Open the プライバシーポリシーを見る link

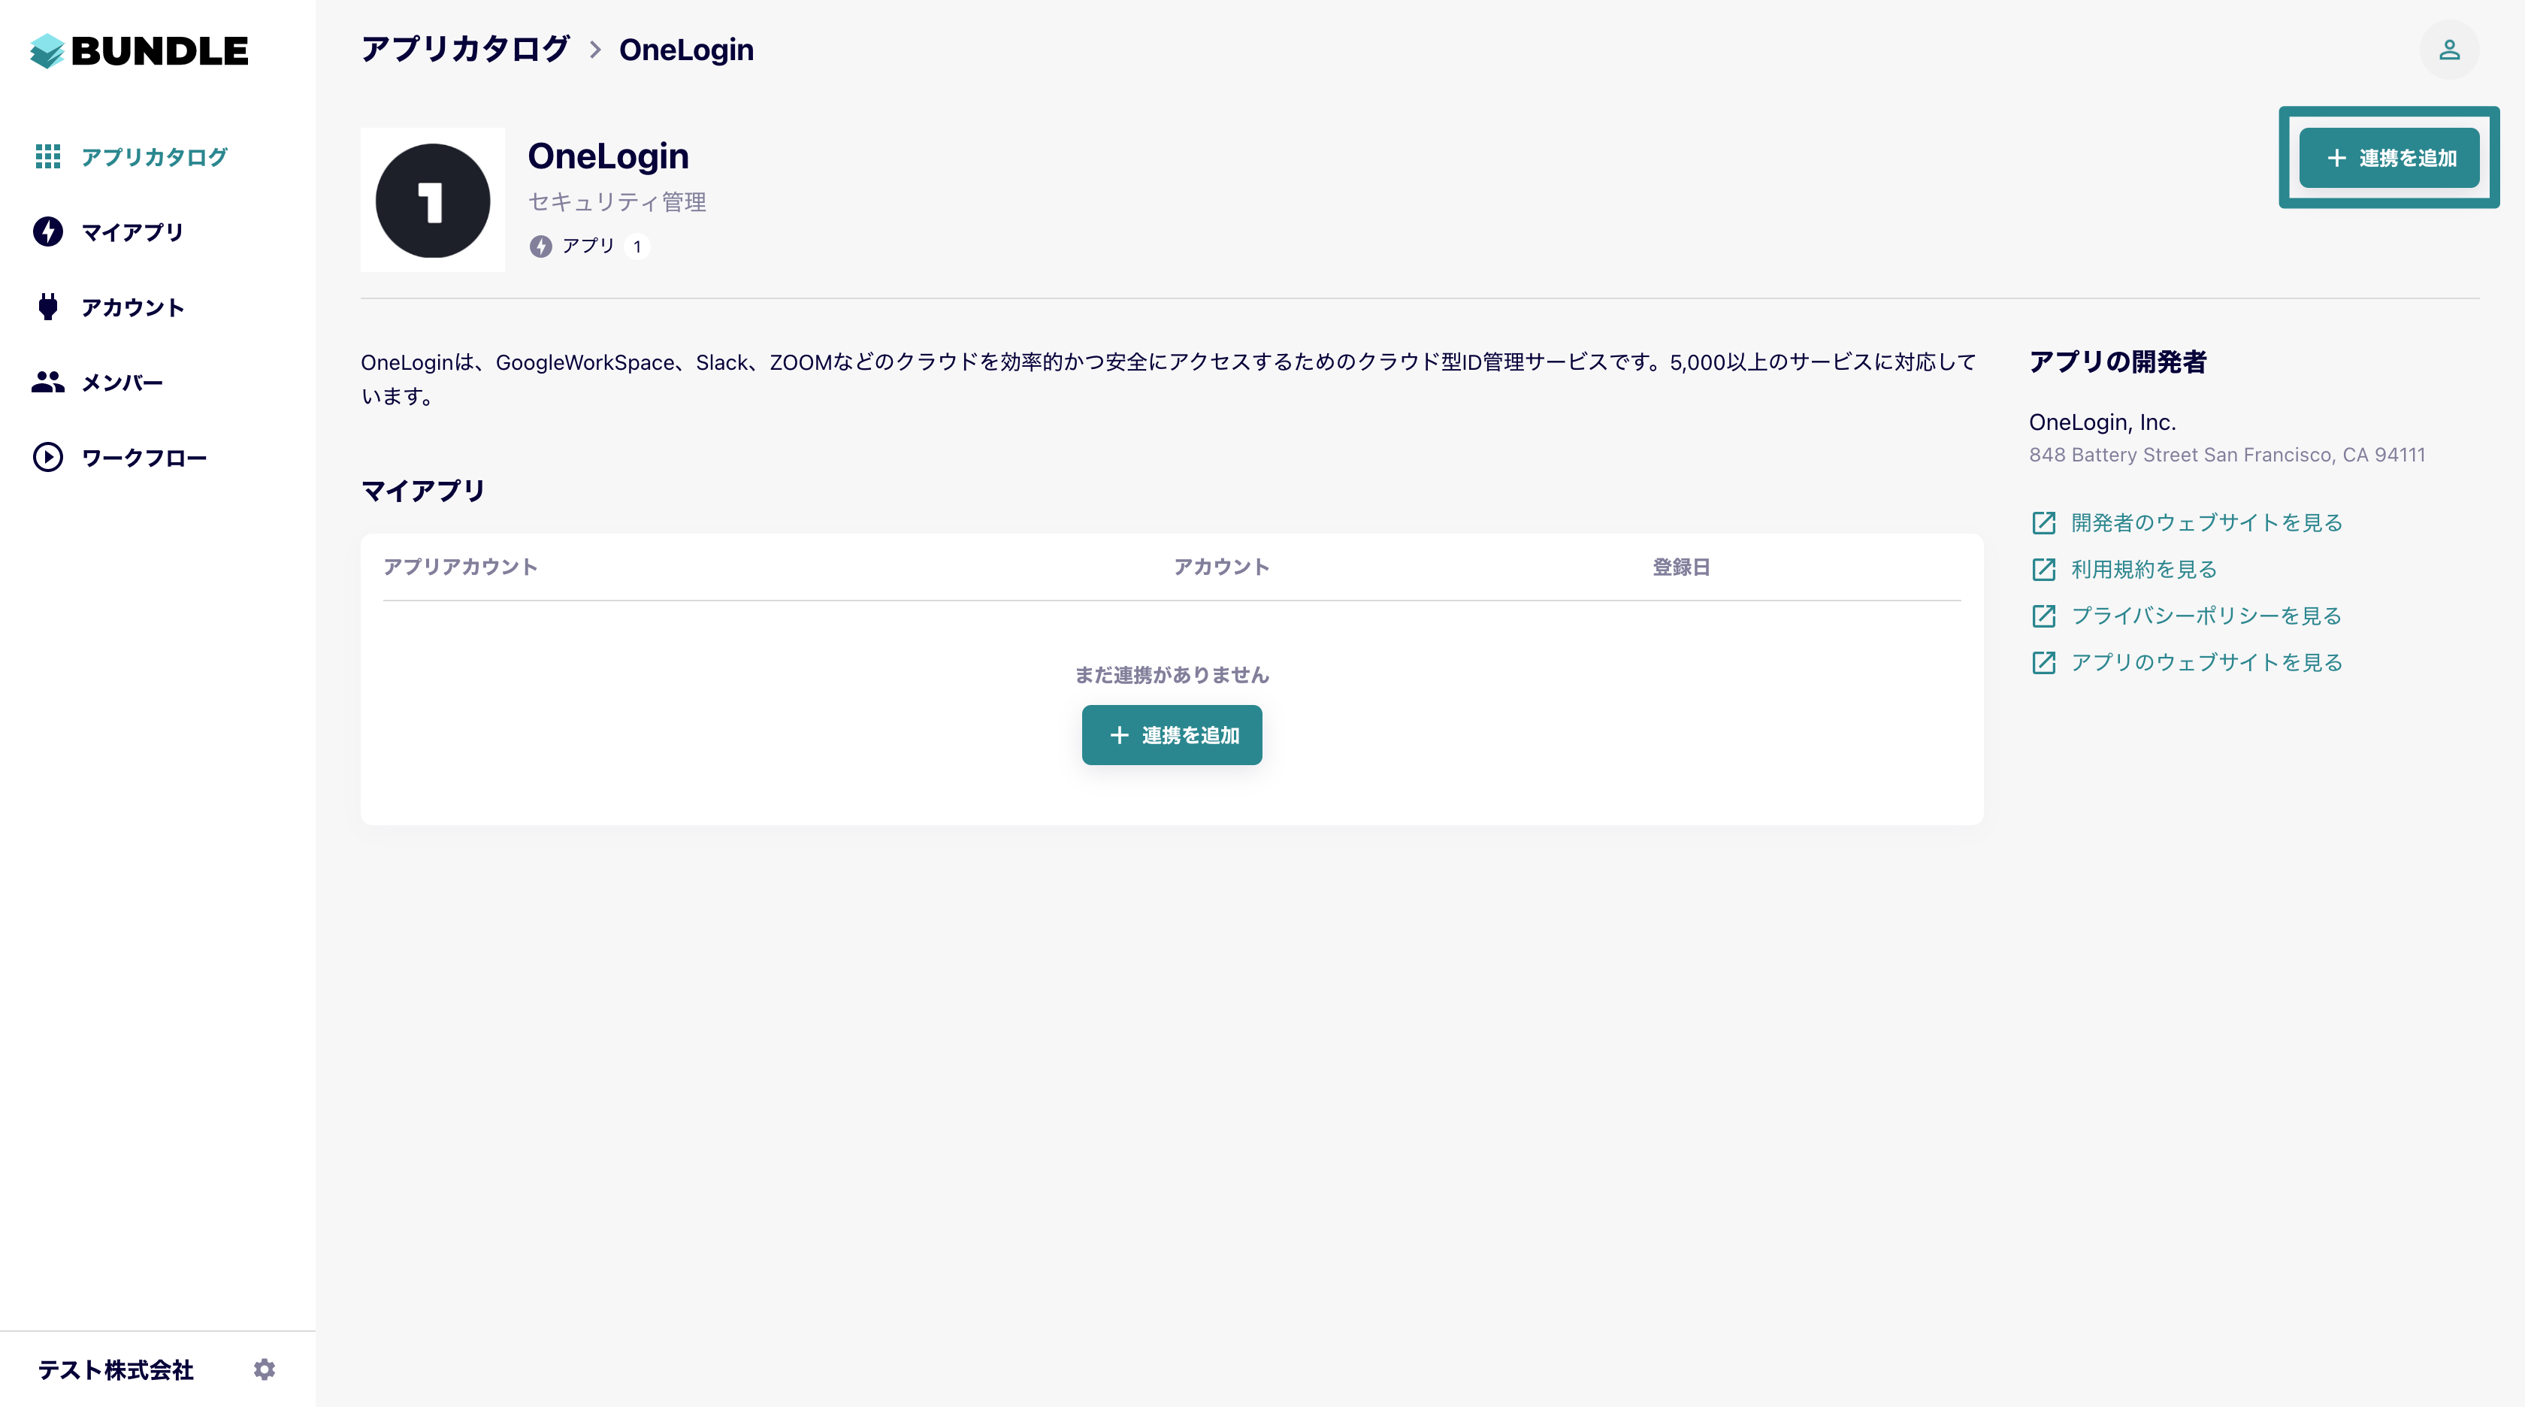(x=2206, y=616)
